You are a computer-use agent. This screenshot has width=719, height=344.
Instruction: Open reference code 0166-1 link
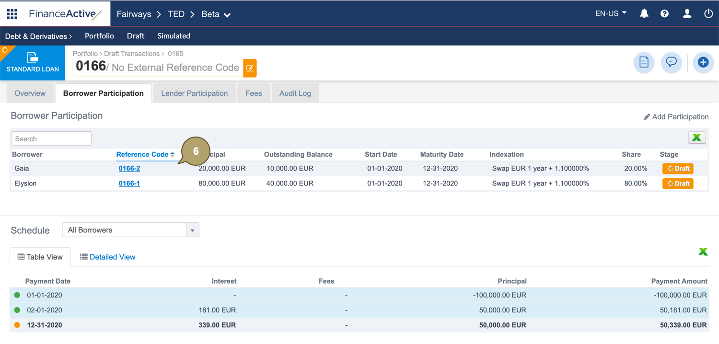(x=129, y=183)
